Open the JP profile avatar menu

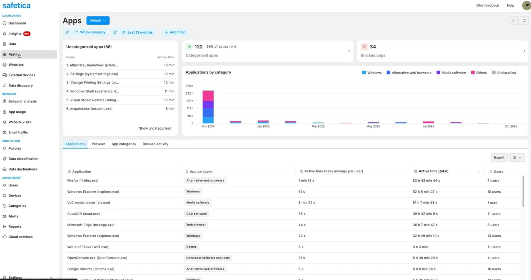tap(527, 5)
